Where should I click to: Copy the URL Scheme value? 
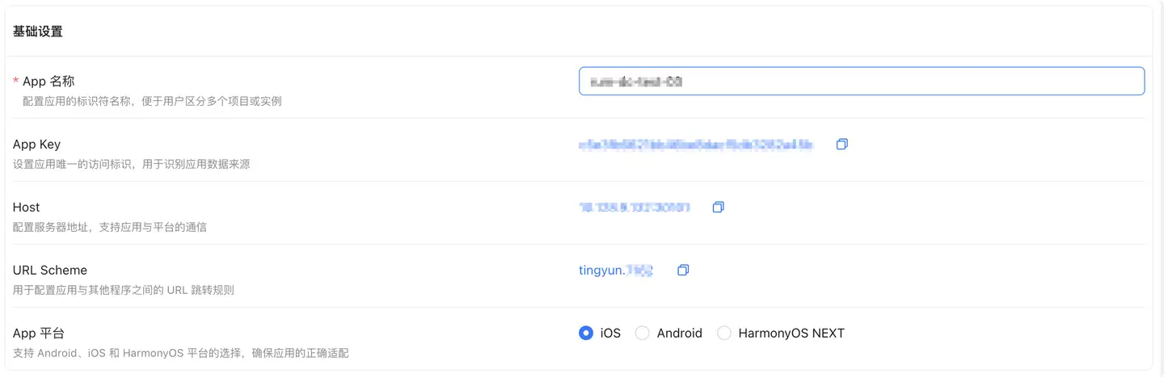coord(683,270)
